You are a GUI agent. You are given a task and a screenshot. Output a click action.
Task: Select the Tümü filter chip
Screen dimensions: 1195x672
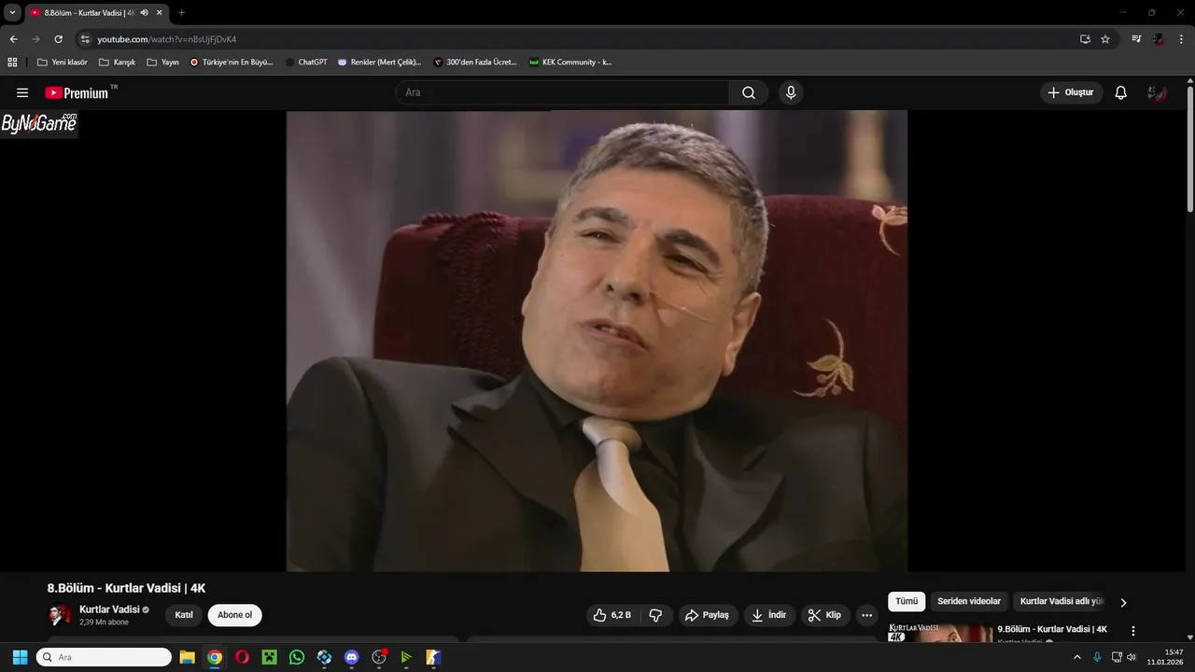(907, 602)
